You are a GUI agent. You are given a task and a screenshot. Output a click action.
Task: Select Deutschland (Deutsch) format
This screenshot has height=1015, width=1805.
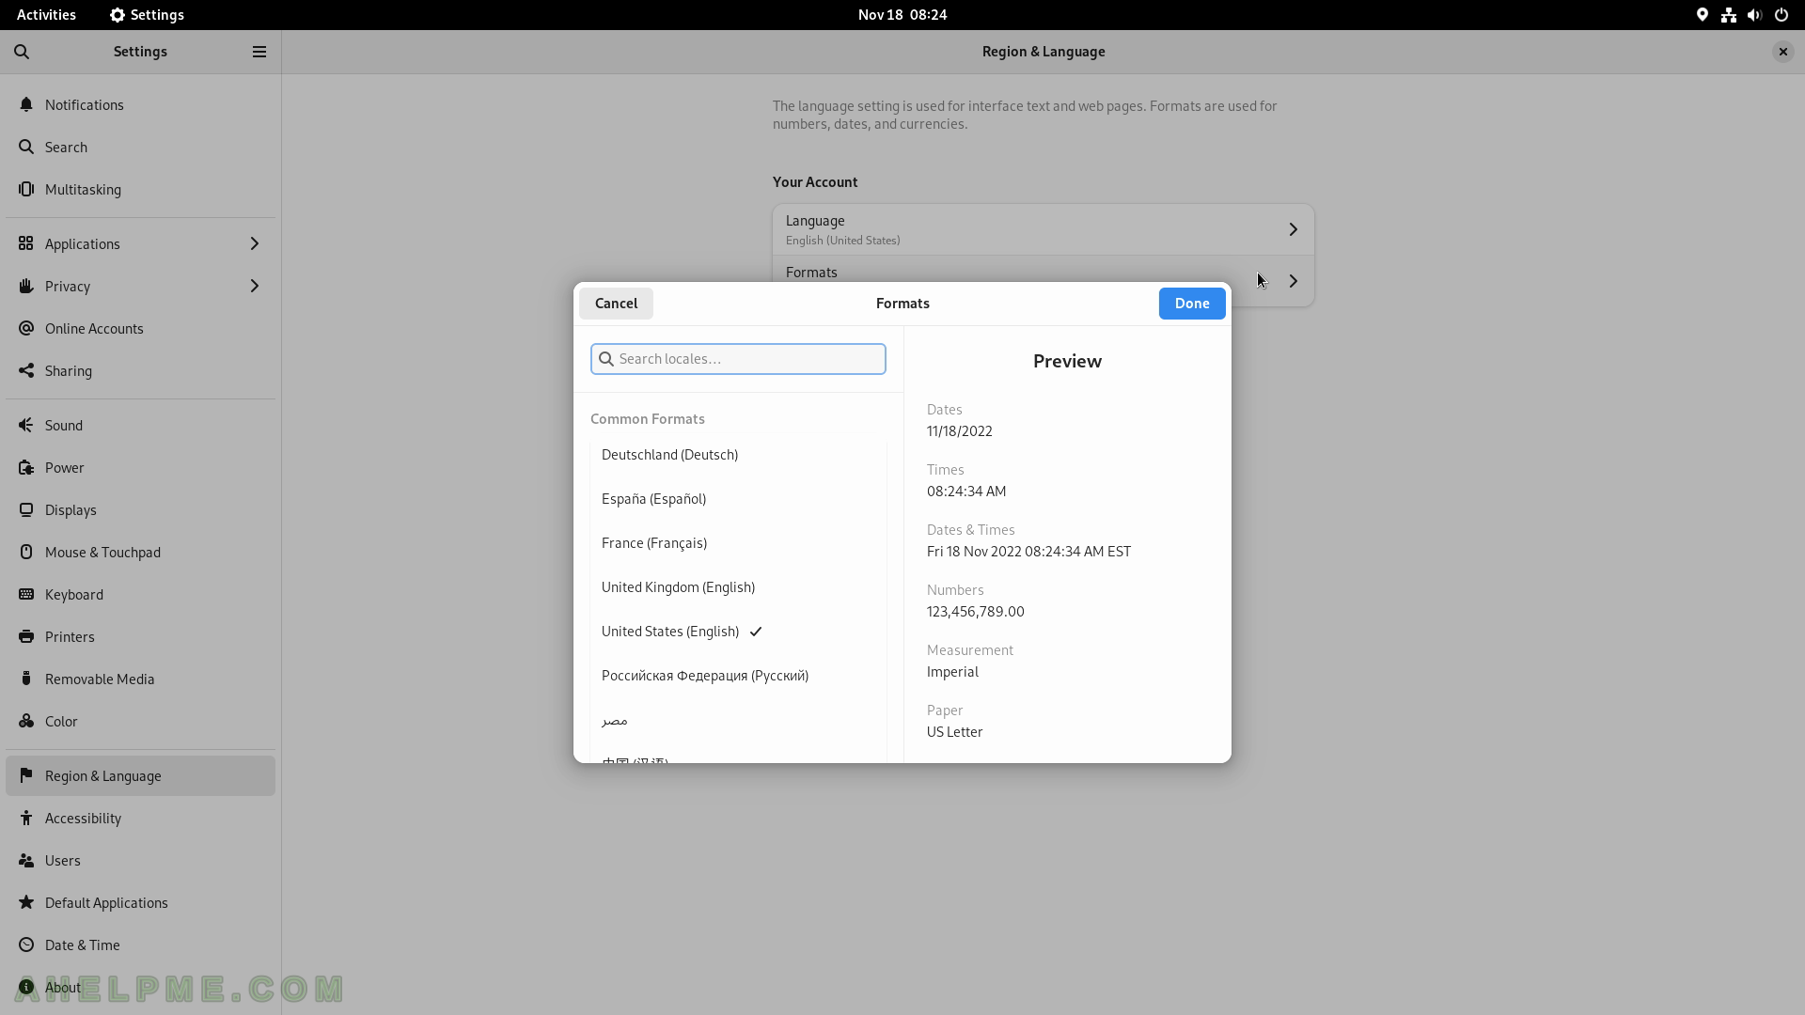[x=738, y=455]
